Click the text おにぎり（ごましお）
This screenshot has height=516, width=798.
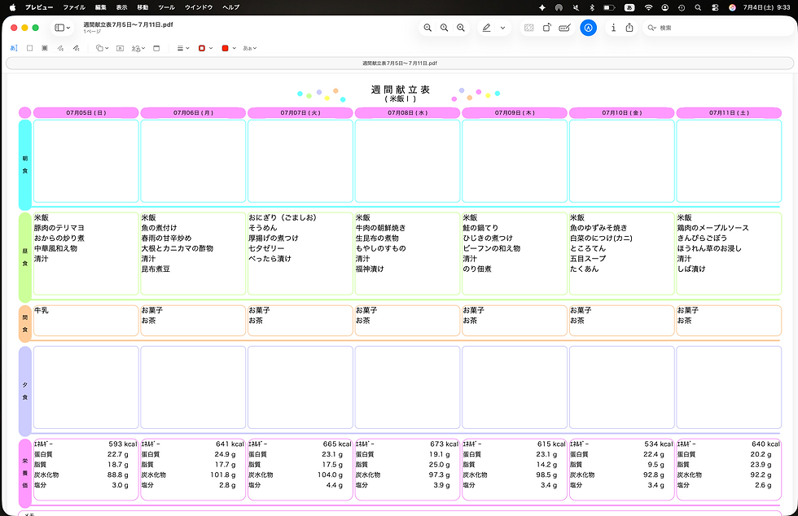pos(283,217)
